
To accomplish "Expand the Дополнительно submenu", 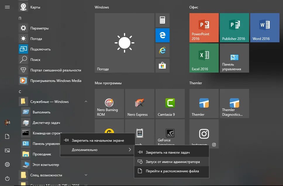I will (x=97, y=150).
